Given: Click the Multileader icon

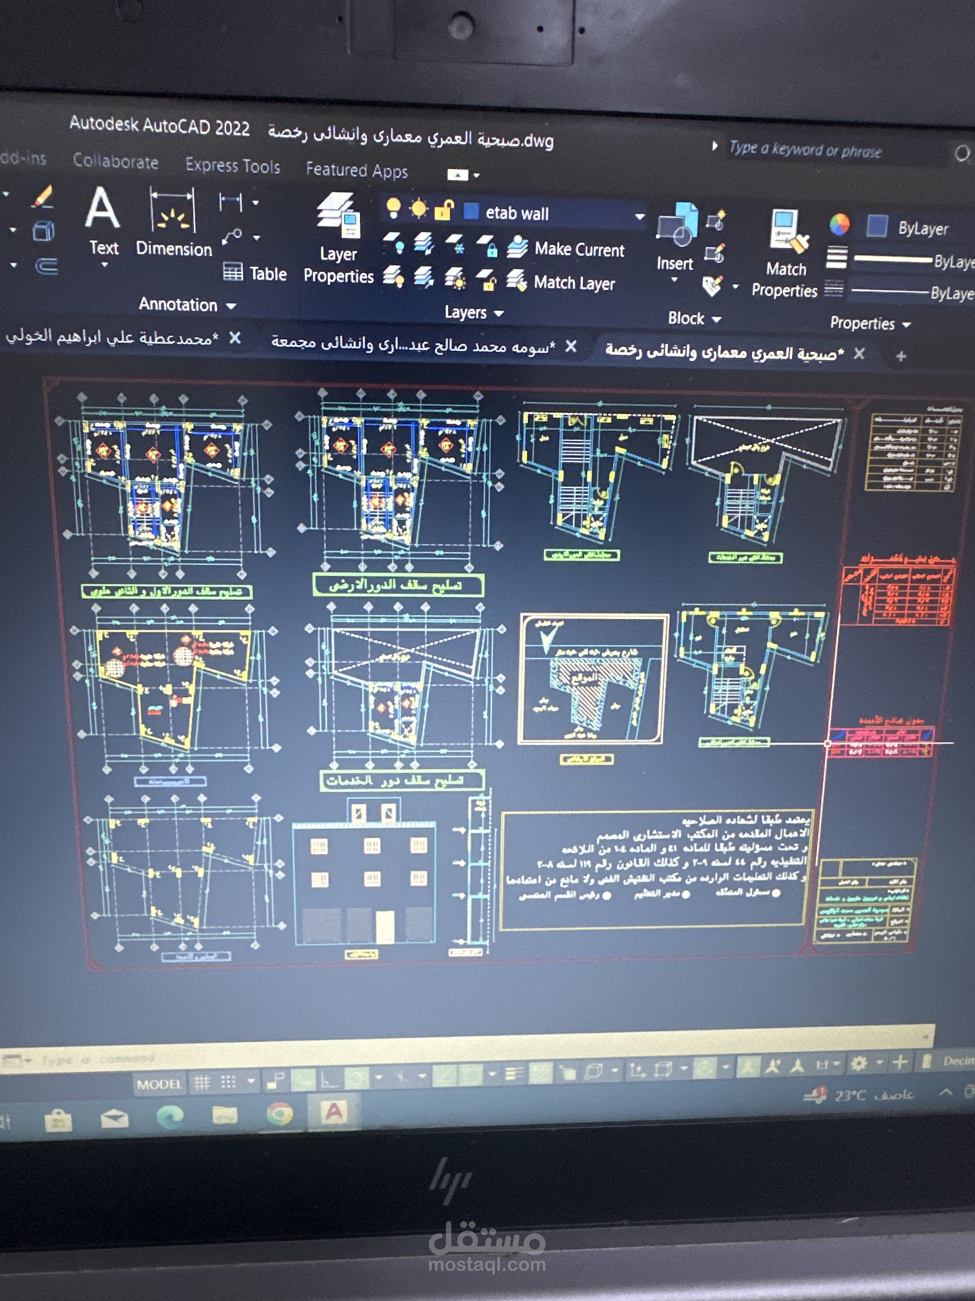Looking at the screenshot, I should (233, 237).
